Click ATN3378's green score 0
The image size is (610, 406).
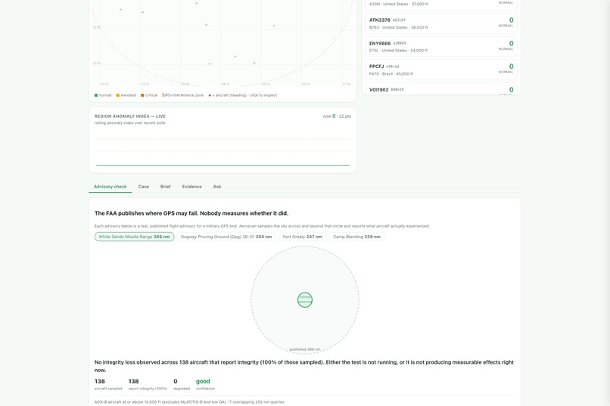click(x=511, y=20)
